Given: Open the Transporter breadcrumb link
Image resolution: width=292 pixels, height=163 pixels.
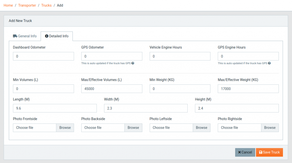Looking at the screenshot, I should pos(27,5).
